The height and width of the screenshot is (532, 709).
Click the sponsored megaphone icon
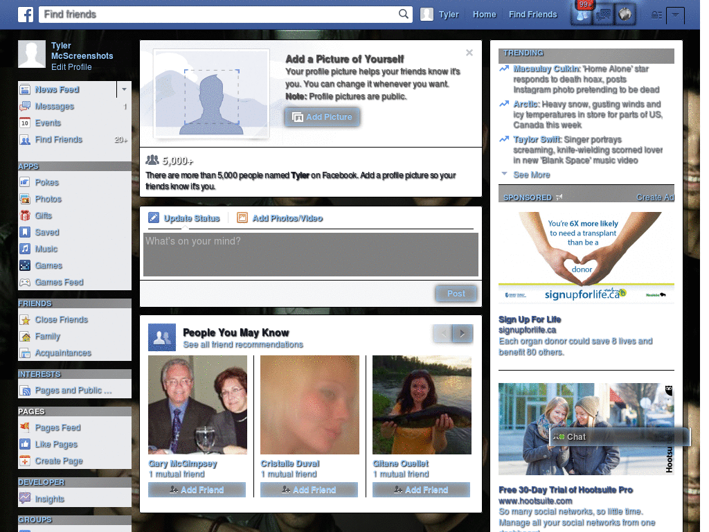tap(559, 197)
